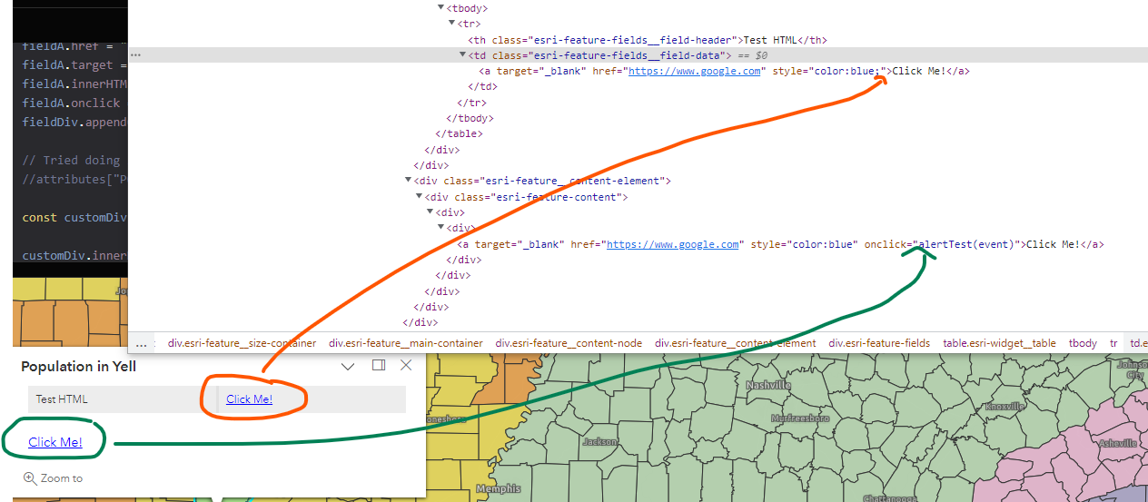Select the th esri-feature-fields__field-header line
1148x502 pixels.
[x=647, y=40]
